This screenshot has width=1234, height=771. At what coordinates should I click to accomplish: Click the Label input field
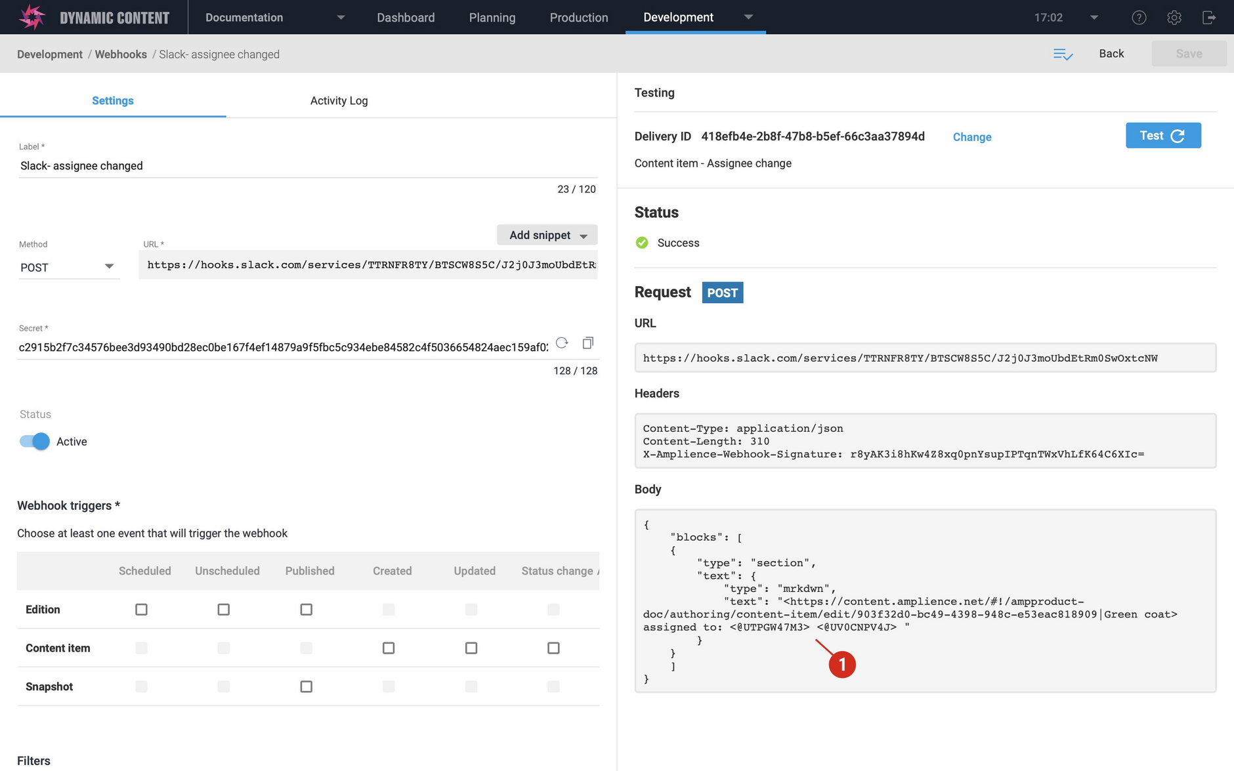[x=308, y=166]
